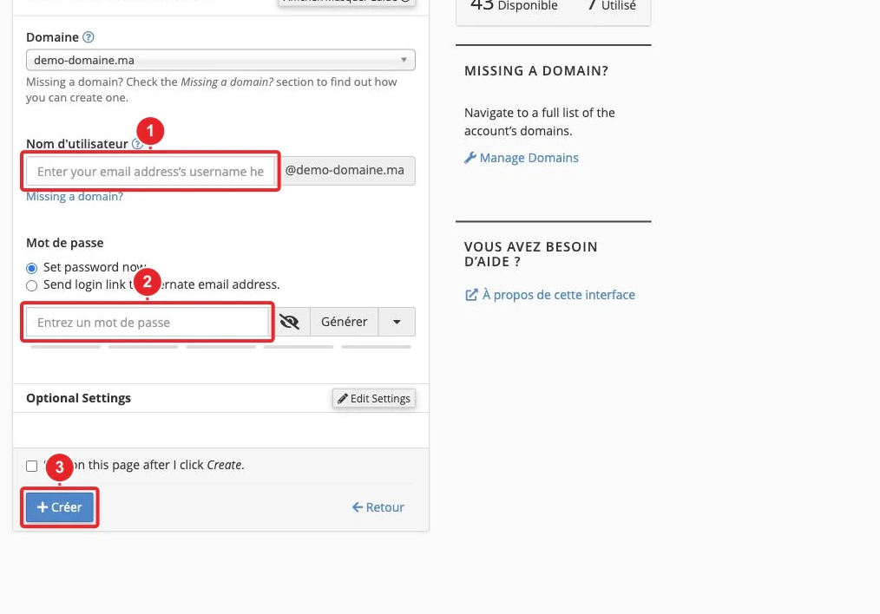
Task: Open help for Nom d'utilisateur
Action: pos(137,144)
